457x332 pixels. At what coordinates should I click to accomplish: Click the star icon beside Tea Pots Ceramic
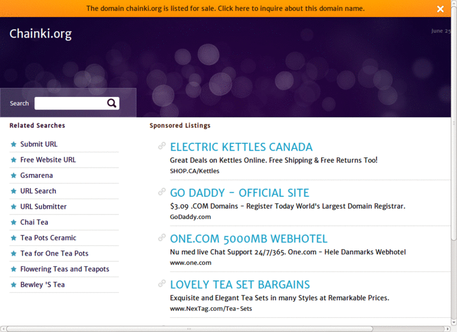pyautogui.click(x=13, y=238)
